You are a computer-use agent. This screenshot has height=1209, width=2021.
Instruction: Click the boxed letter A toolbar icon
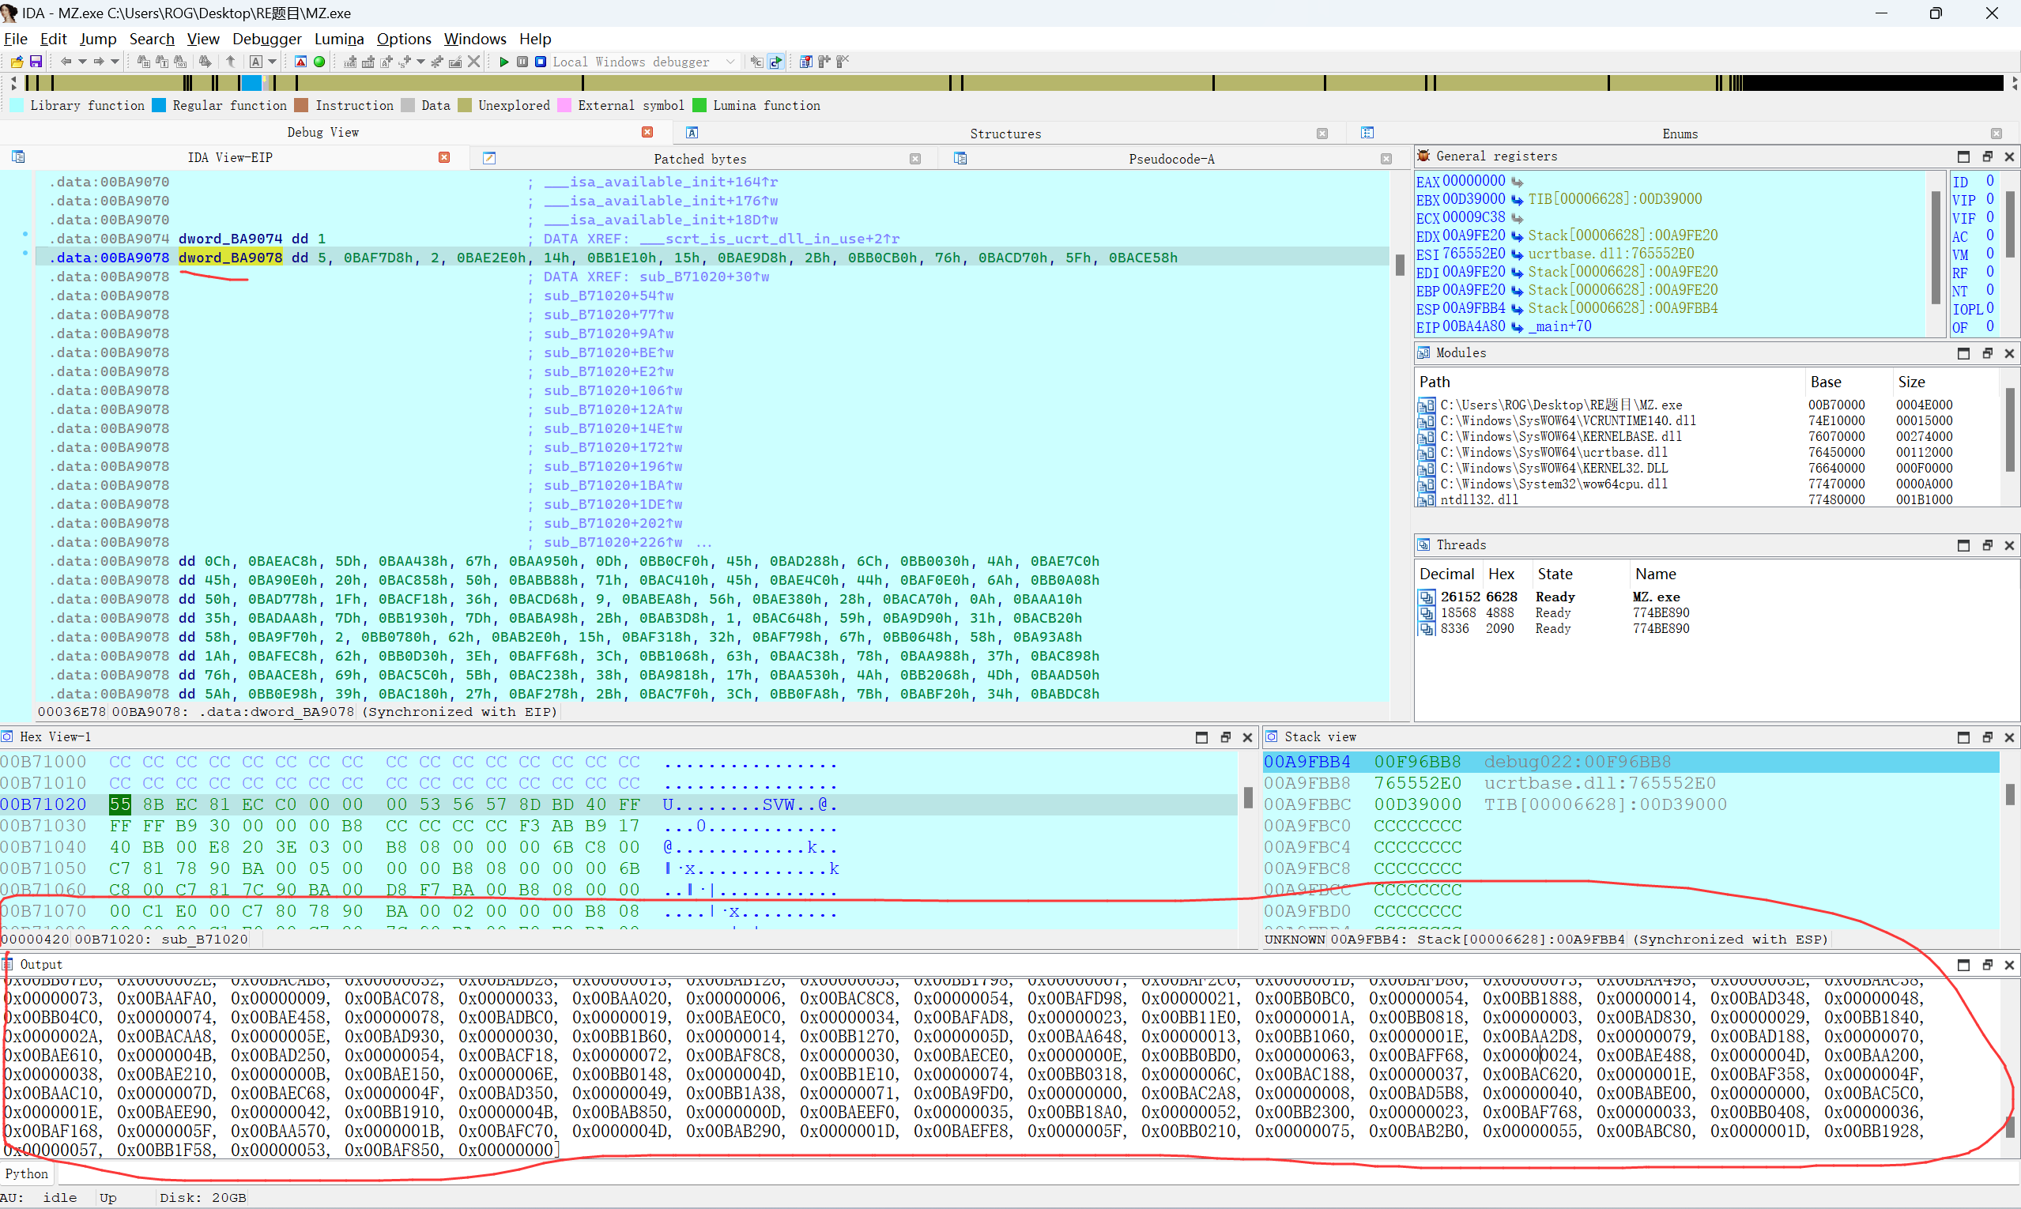click(256, 62)
